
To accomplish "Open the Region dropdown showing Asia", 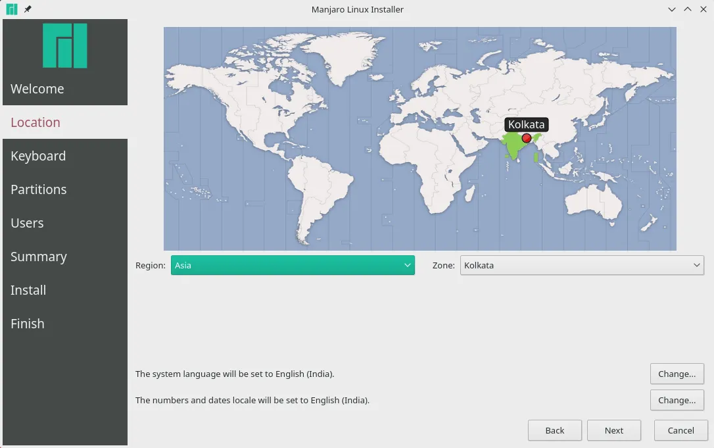I will click(x=293, y=265).
